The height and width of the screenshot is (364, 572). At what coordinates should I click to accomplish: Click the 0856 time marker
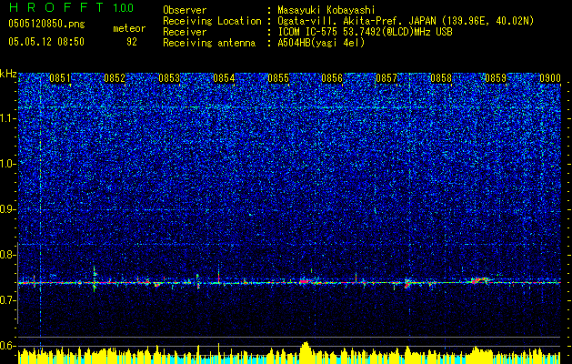click(x=332, y=78)
